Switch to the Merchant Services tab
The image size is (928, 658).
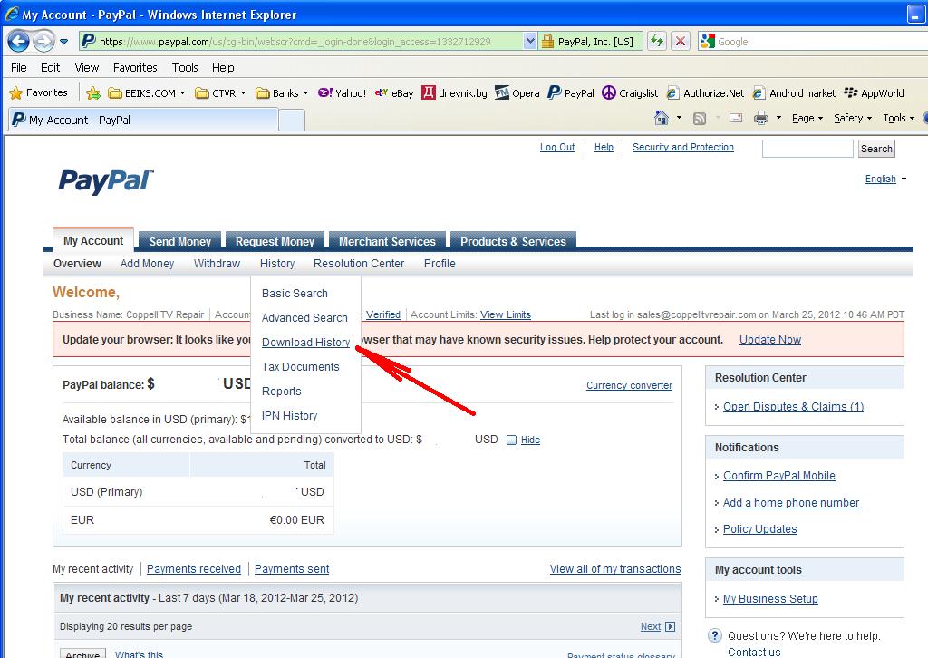(x=387, y=241)
